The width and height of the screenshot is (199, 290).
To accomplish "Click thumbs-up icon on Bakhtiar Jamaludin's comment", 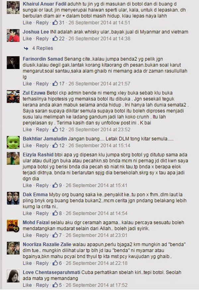I will click(x=55, y=145).
